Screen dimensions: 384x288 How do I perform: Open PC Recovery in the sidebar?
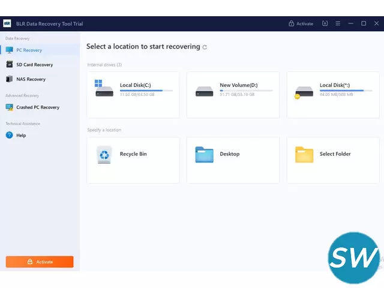(29, 50)
